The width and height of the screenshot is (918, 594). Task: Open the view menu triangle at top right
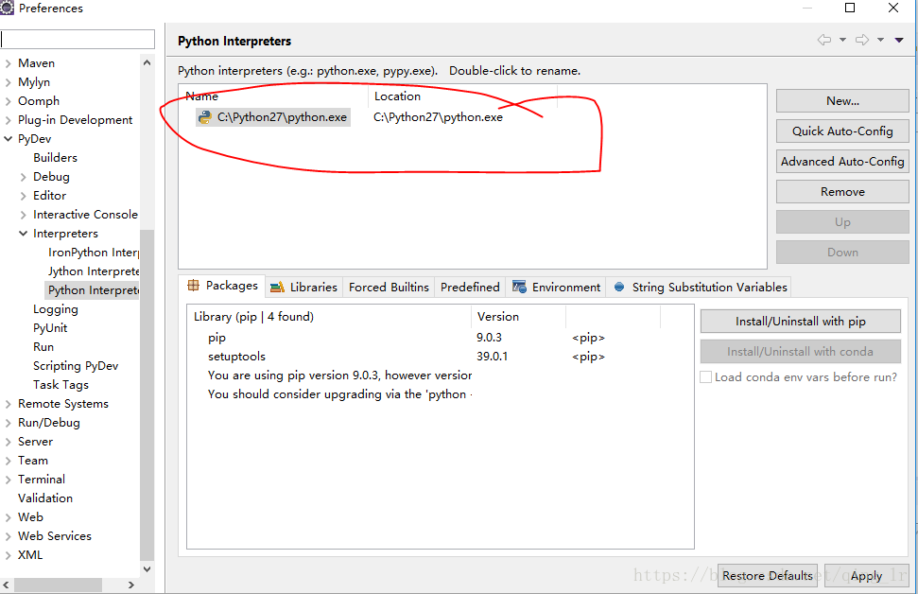click(x=900, y=42)
